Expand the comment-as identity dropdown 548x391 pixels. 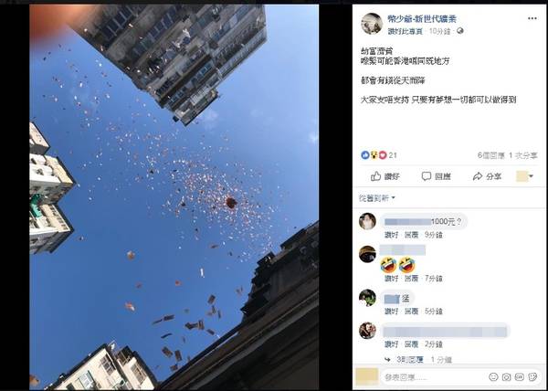[x=525, y=176]
